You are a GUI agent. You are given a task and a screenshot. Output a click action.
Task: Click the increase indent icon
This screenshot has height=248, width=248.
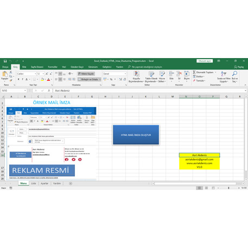[74, 79]
